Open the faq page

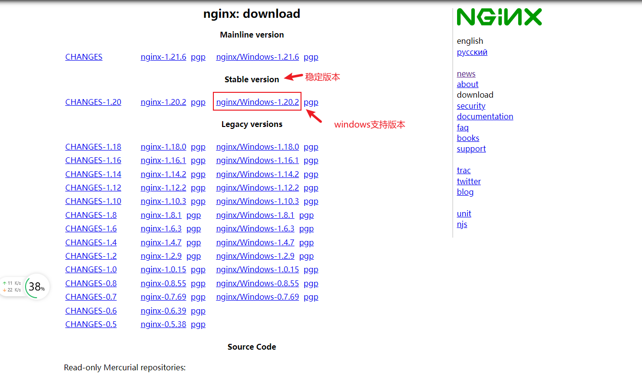pyautogui.click(x=463, y=127)
